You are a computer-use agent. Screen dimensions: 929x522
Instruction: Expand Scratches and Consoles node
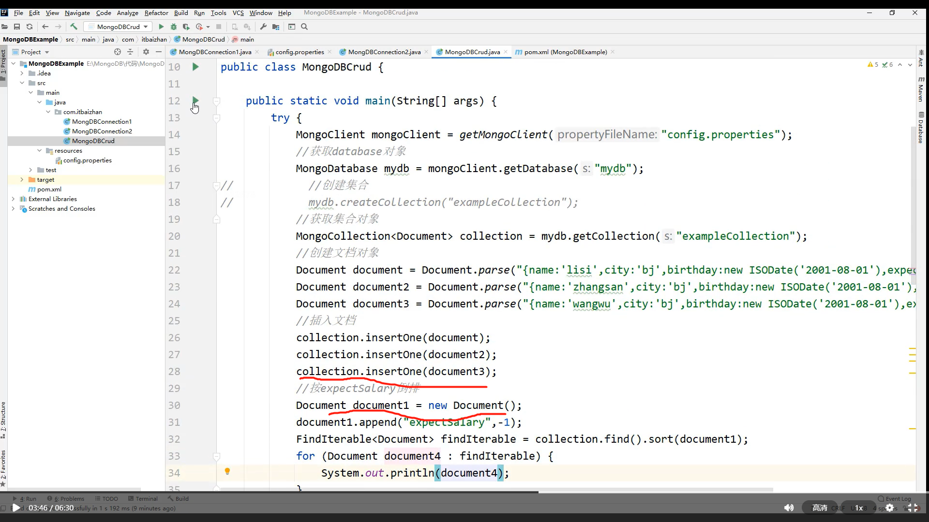(13, 209)
